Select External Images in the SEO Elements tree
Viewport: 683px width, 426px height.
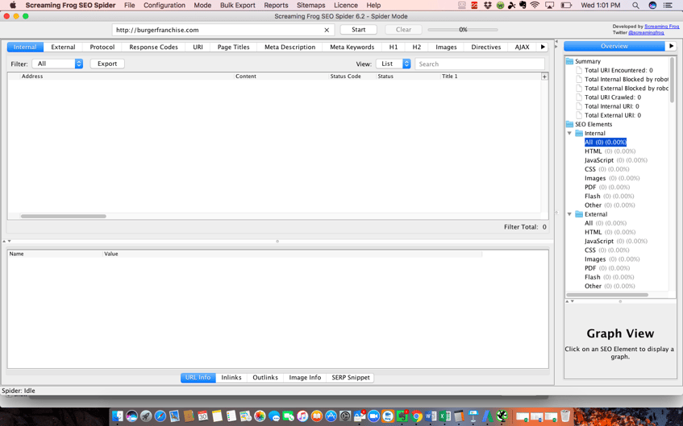pos(595,259)
